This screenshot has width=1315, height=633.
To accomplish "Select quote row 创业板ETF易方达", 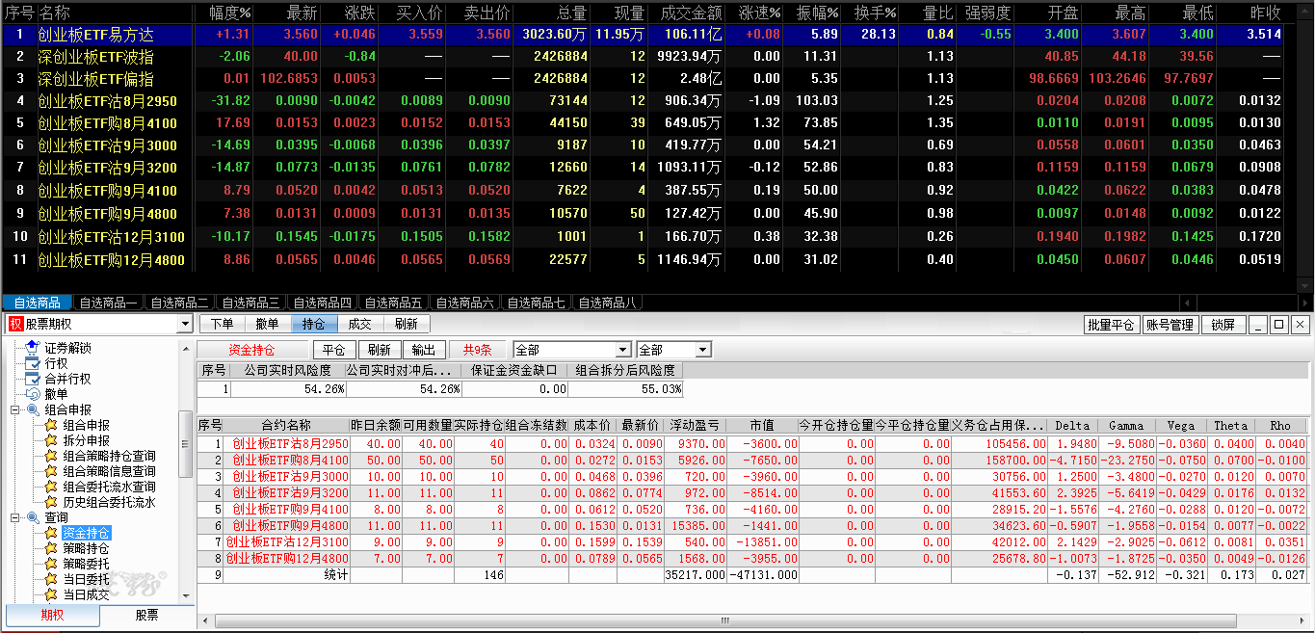I will coord(644,34).
